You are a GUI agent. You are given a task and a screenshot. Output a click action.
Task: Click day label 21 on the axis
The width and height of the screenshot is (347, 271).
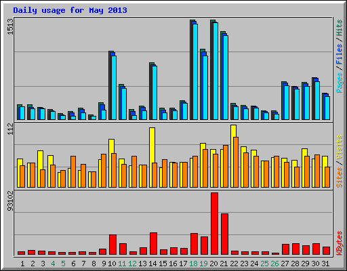[x=224, y=264]
